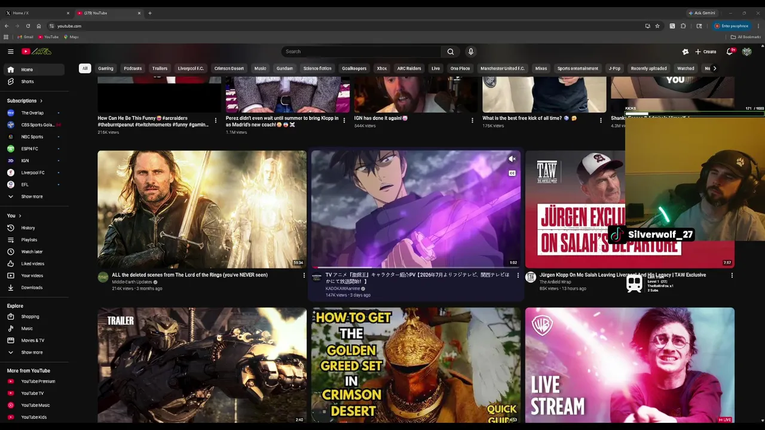Screen dimensions: 765x430
Task: Open the YouTube guide hamburger menu
Action: pos(11,51)
